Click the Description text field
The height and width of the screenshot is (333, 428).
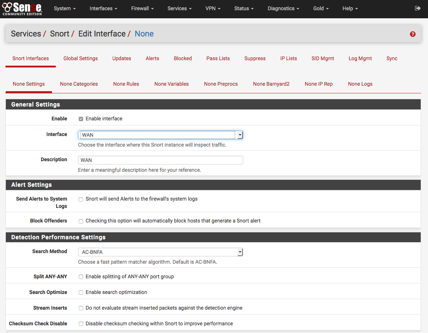160,160
